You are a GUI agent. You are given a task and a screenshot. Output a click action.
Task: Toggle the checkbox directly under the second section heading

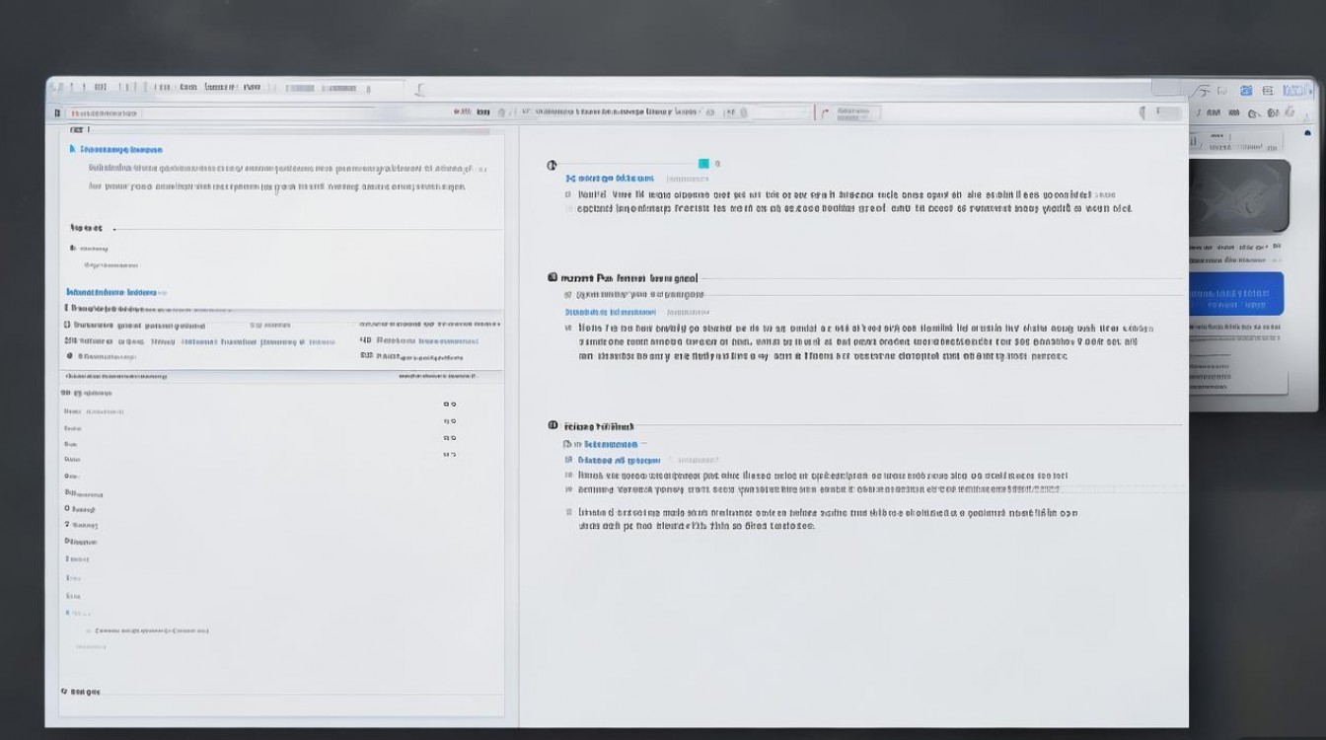pos(567,294)
